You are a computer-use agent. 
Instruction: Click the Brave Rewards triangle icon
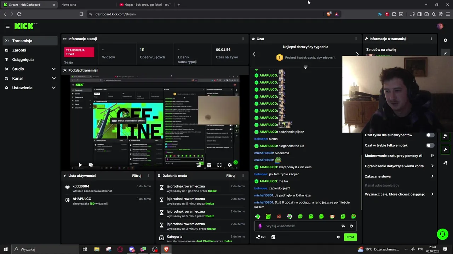pyautogui.click(x=337, y=14)
